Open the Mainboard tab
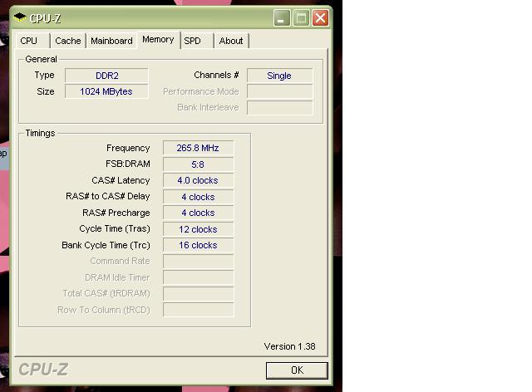Image resolution: width=532 pixels, height=392 pixels. [111, 41]
